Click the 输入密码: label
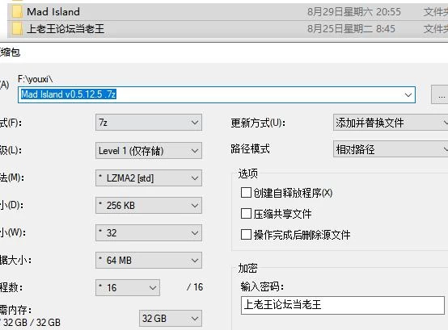 pyautogui.click(x=262, y=286)
